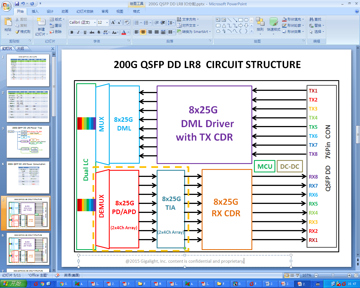Click the Delete (删除) slide icon

pos(52,32)
